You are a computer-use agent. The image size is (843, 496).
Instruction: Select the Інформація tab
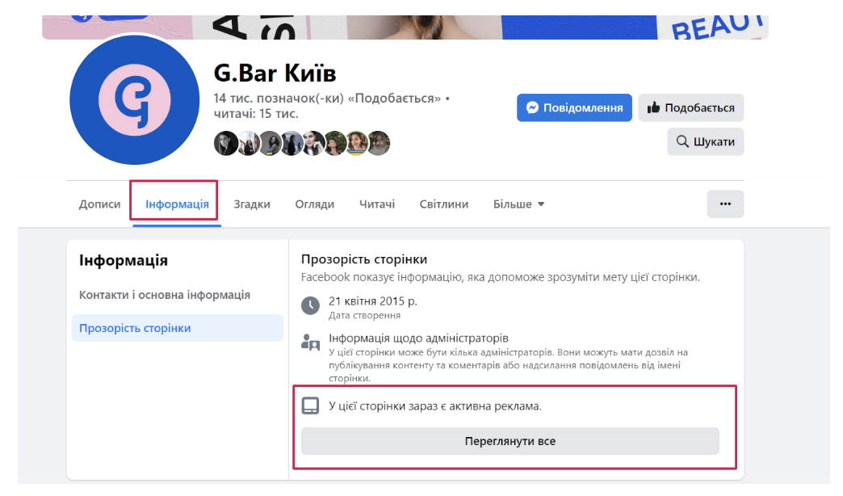point(177,204)
